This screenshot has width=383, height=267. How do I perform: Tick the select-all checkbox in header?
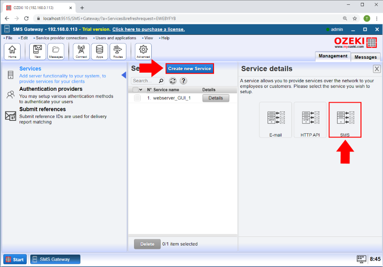point(135,90)
